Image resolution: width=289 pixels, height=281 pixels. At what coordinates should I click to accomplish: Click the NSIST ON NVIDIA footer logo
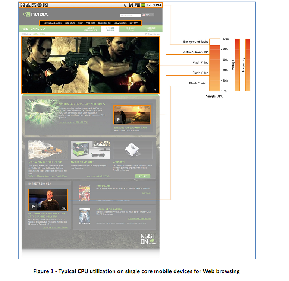tap(148, 239)
